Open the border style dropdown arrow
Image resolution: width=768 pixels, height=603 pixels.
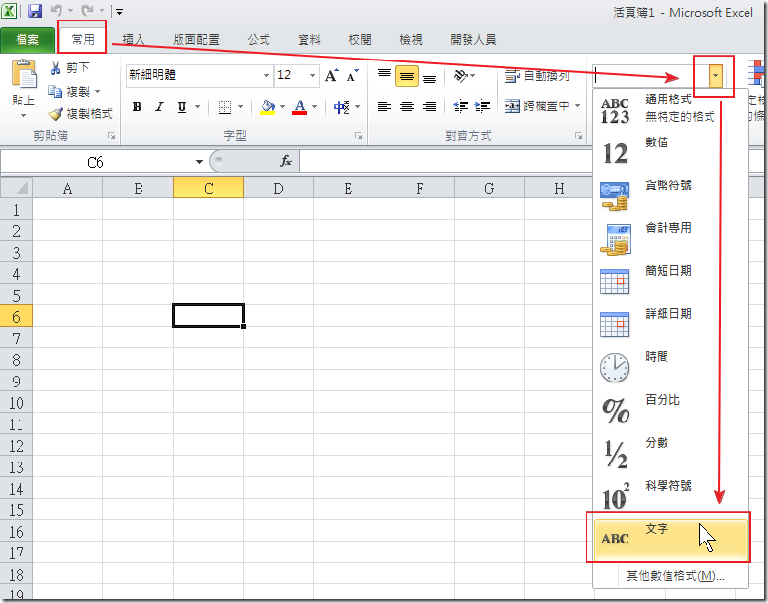click(240, 106)
